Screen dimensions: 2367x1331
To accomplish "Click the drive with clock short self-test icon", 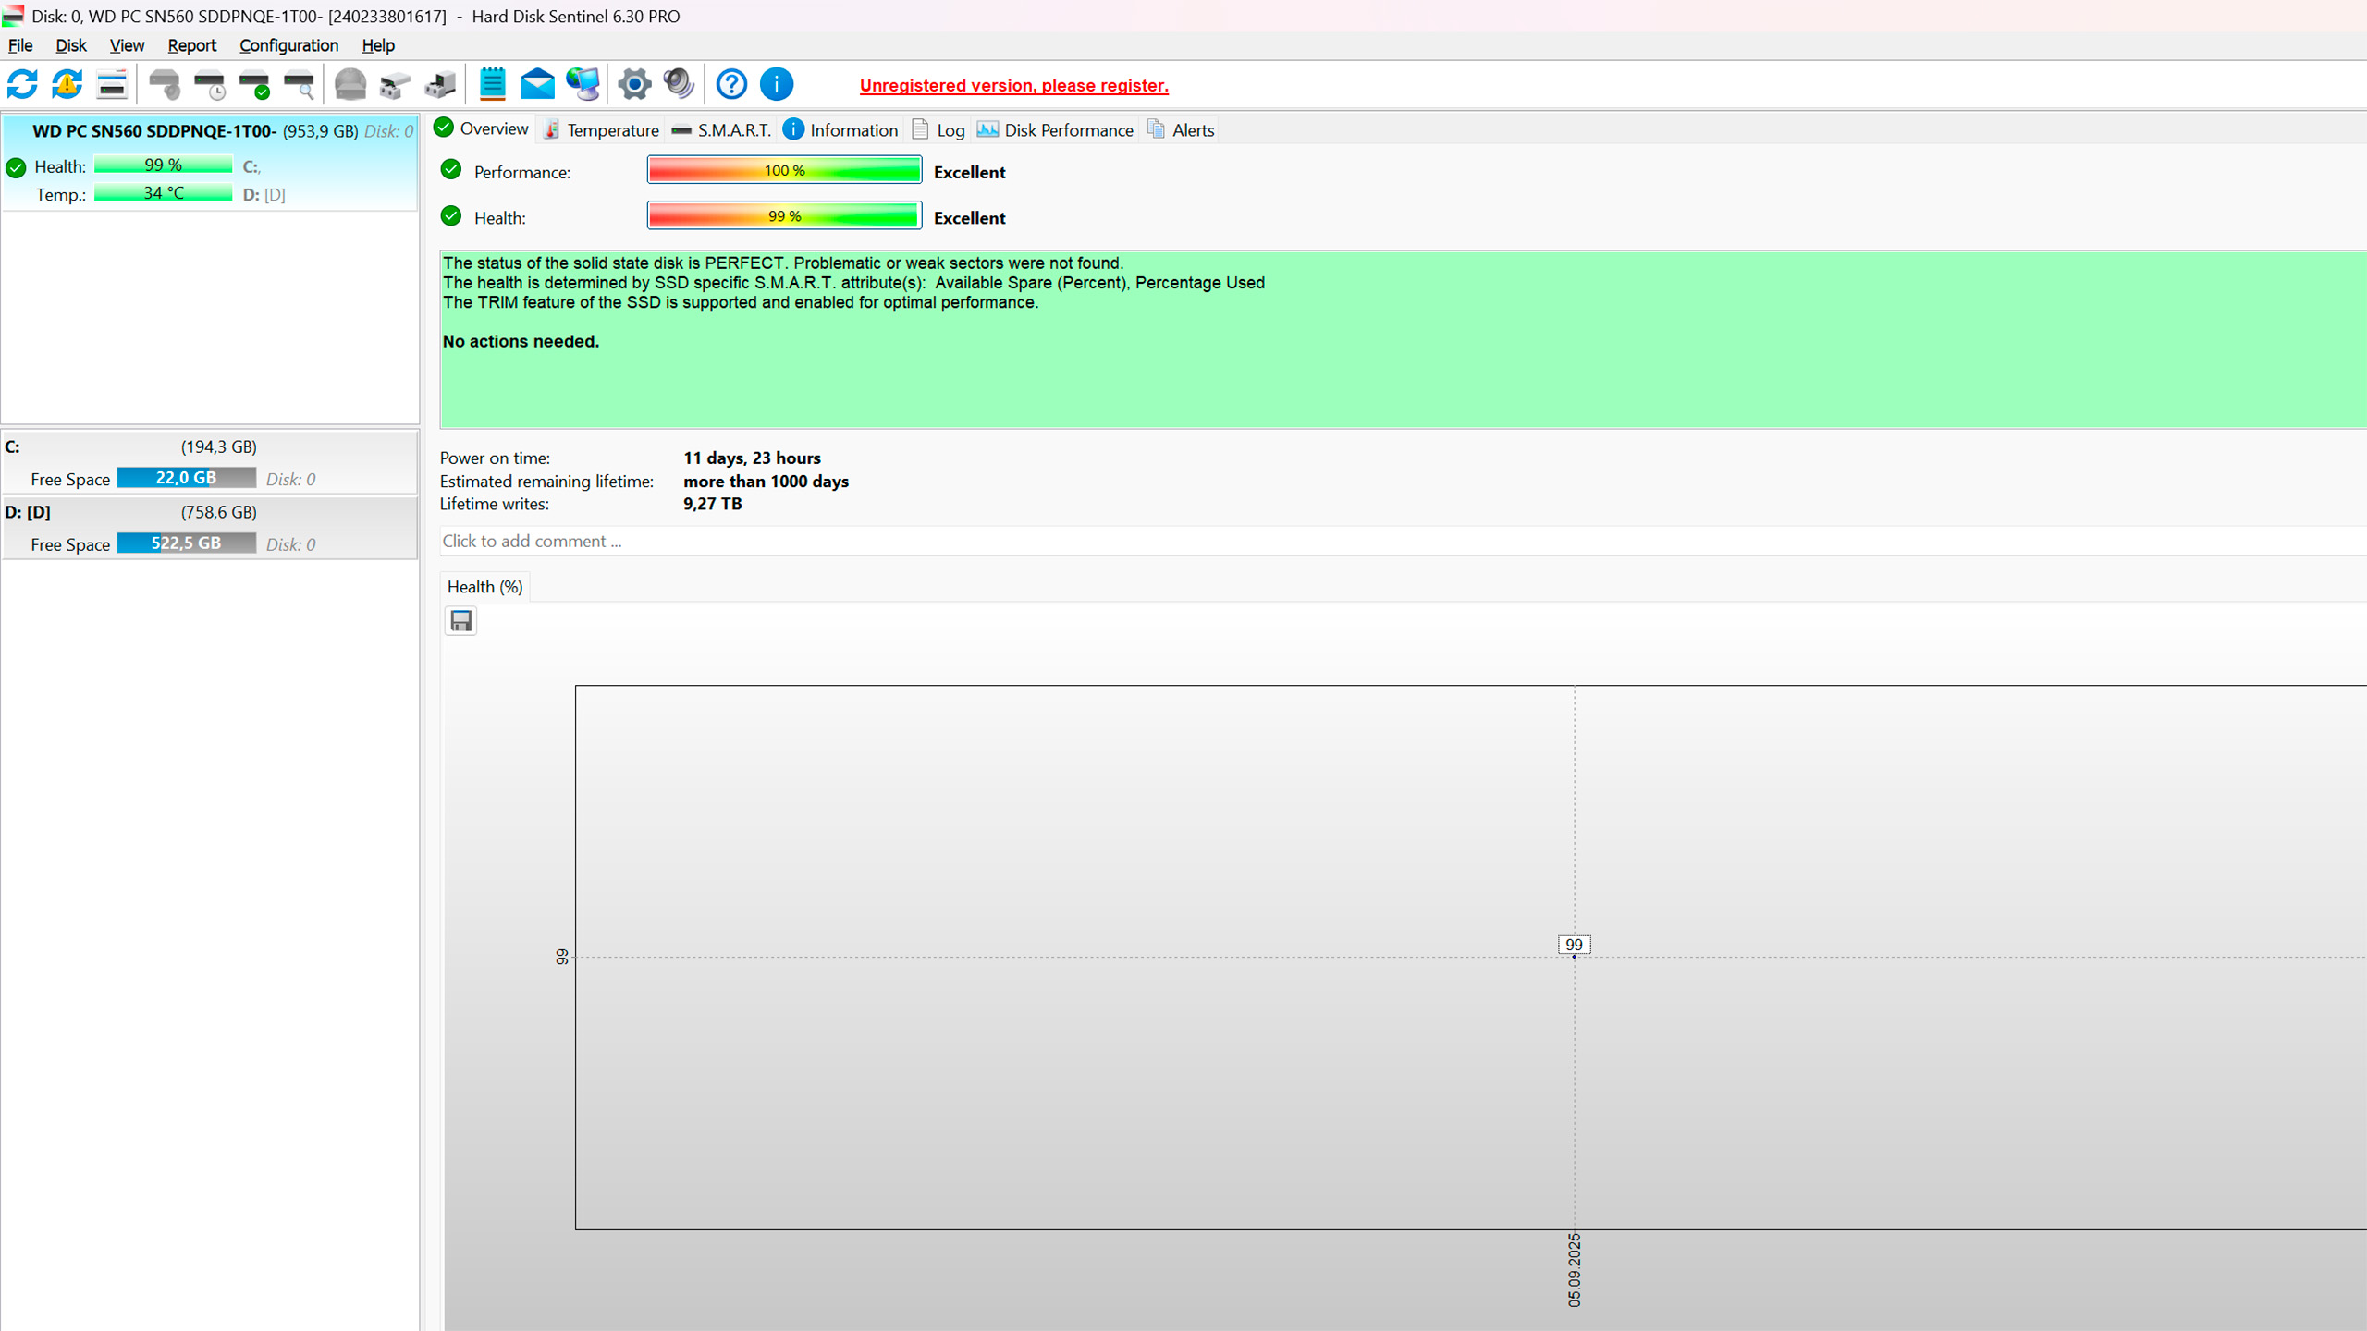I will 211,84.
